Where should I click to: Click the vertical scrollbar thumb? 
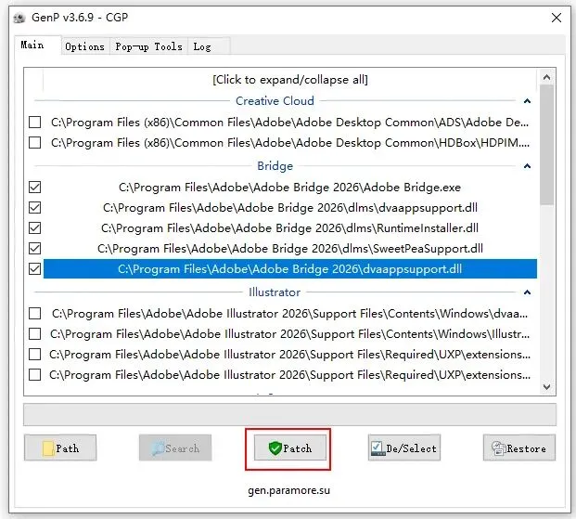[x=546, y=145]
